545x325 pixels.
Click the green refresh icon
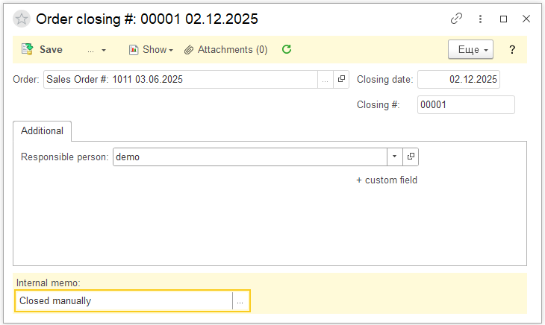point(286,50)
